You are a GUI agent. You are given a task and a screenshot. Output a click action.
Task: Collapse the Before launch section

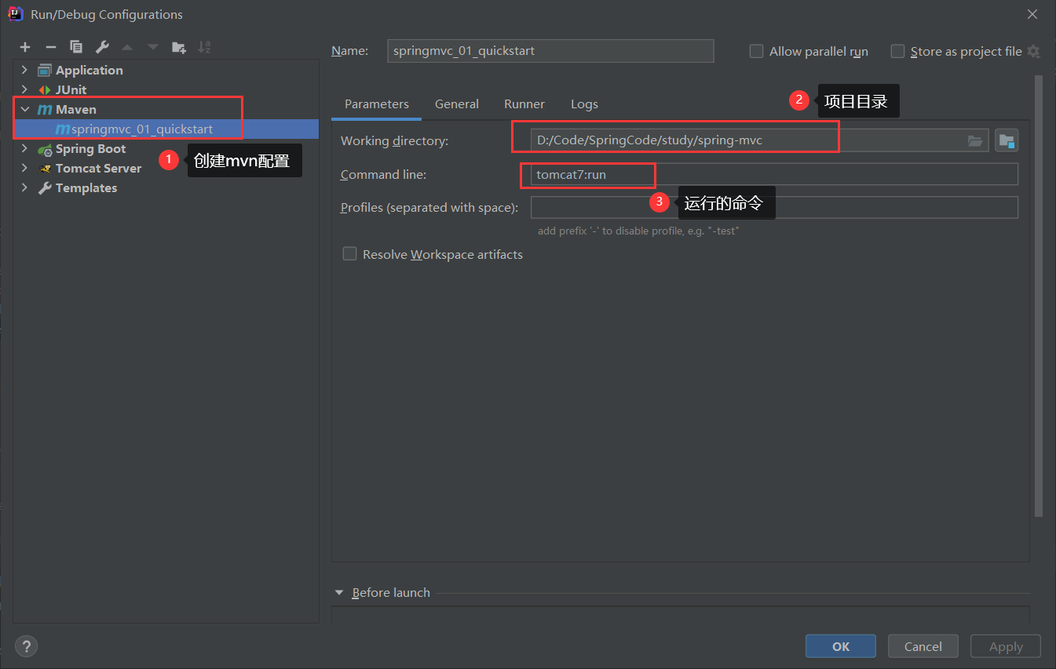coord(339,593)
